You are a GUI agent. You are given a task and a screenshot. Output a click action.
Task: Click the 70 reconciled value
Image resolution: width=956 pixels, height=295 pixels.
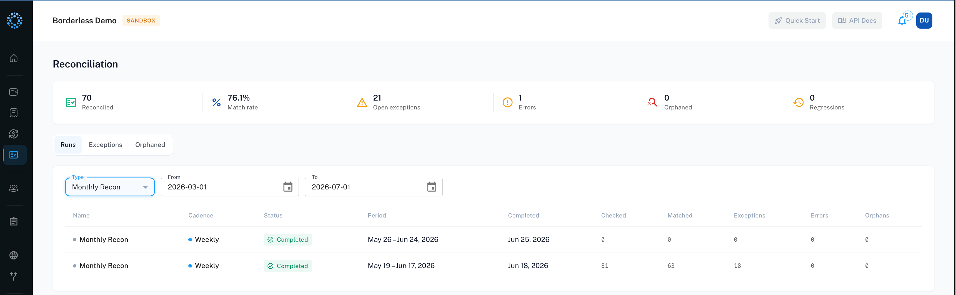point(87,97)
